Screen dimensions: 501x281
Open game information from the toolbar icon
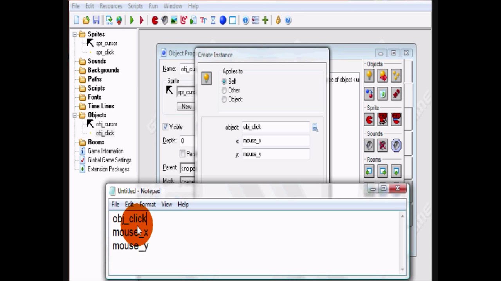[246, 20]
